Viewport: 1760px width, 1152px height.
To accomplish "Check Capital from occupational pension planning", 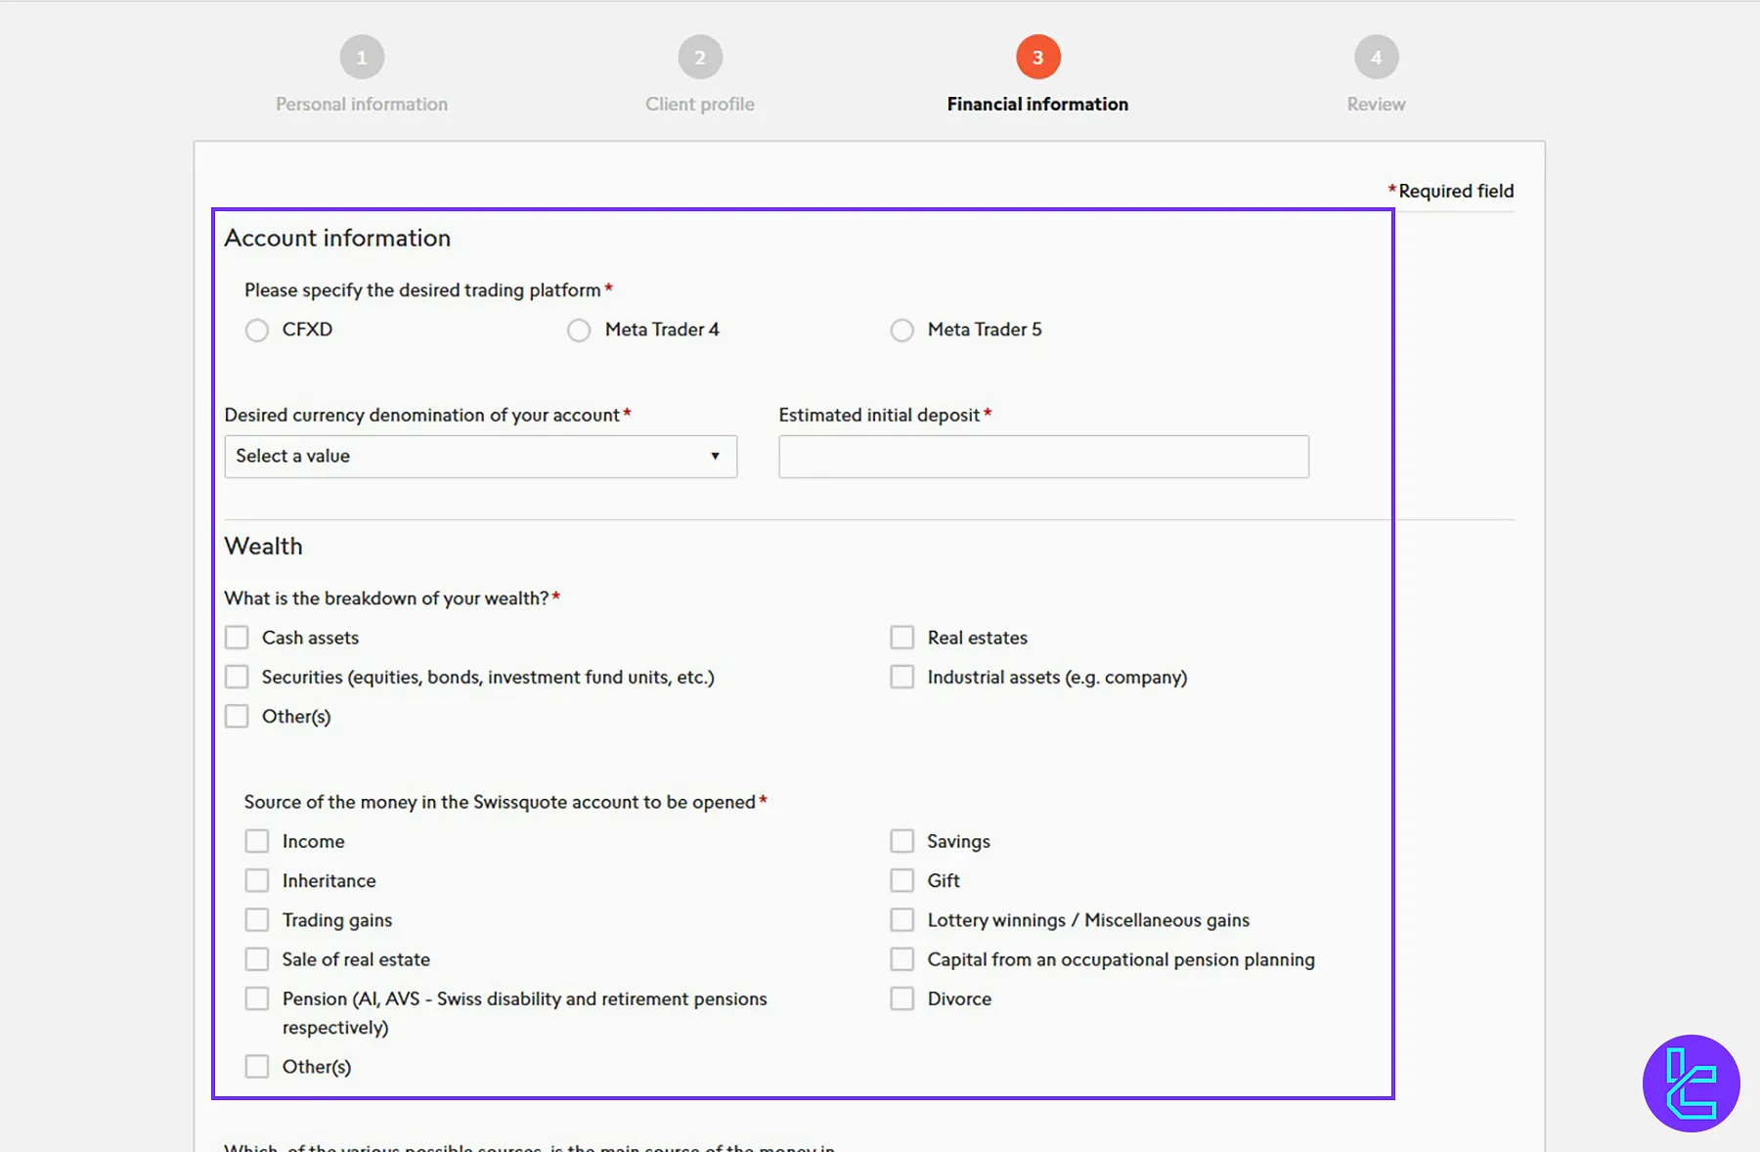I will click(902, 959).
